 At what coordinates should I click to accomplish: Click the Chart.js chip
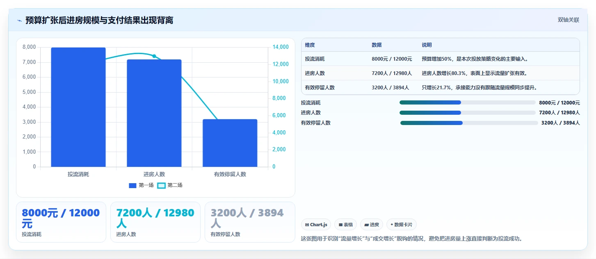coord(316,225)
